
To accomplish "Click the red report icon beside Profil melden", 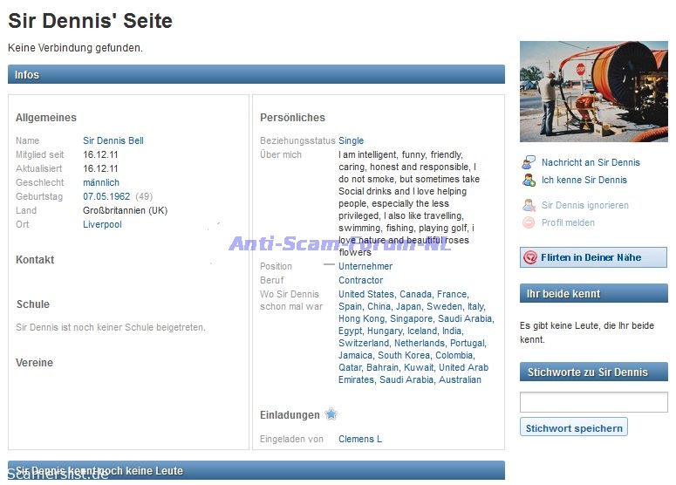I will 529,222.
